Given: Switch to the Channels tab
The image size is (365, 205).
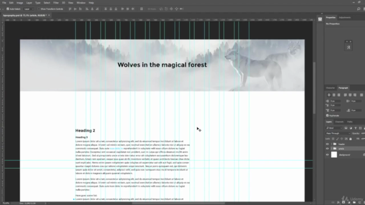Looking at the screenshot, I should [x=339, y=122].
